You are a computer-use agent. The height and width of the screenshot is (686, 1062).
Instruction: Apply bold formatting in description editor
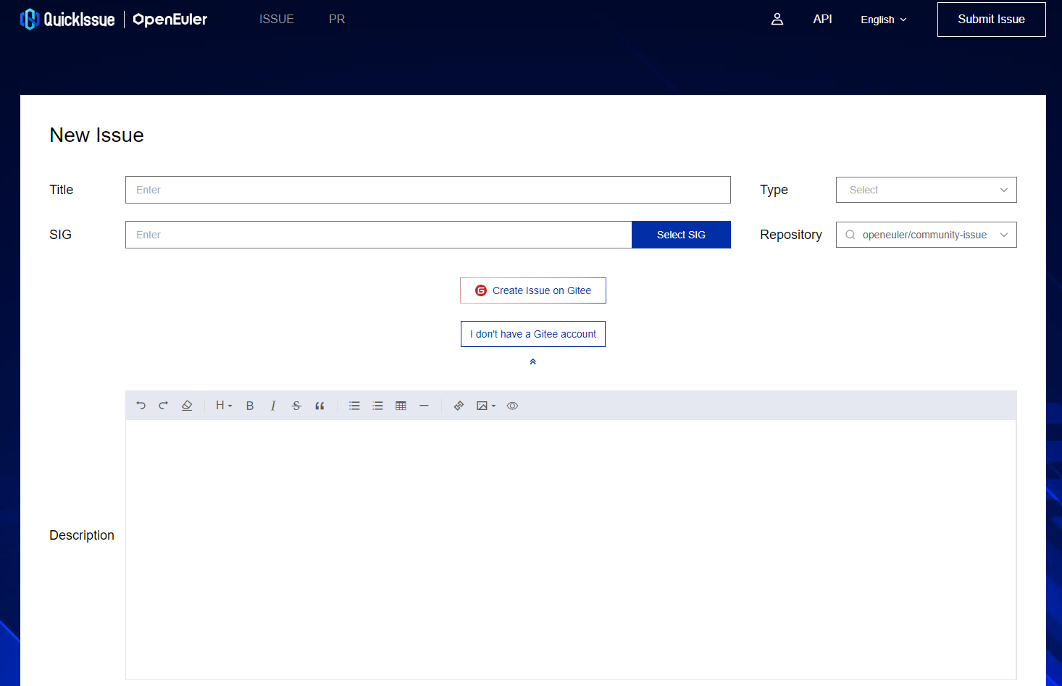pyautogui.click(x=250, y=406)
